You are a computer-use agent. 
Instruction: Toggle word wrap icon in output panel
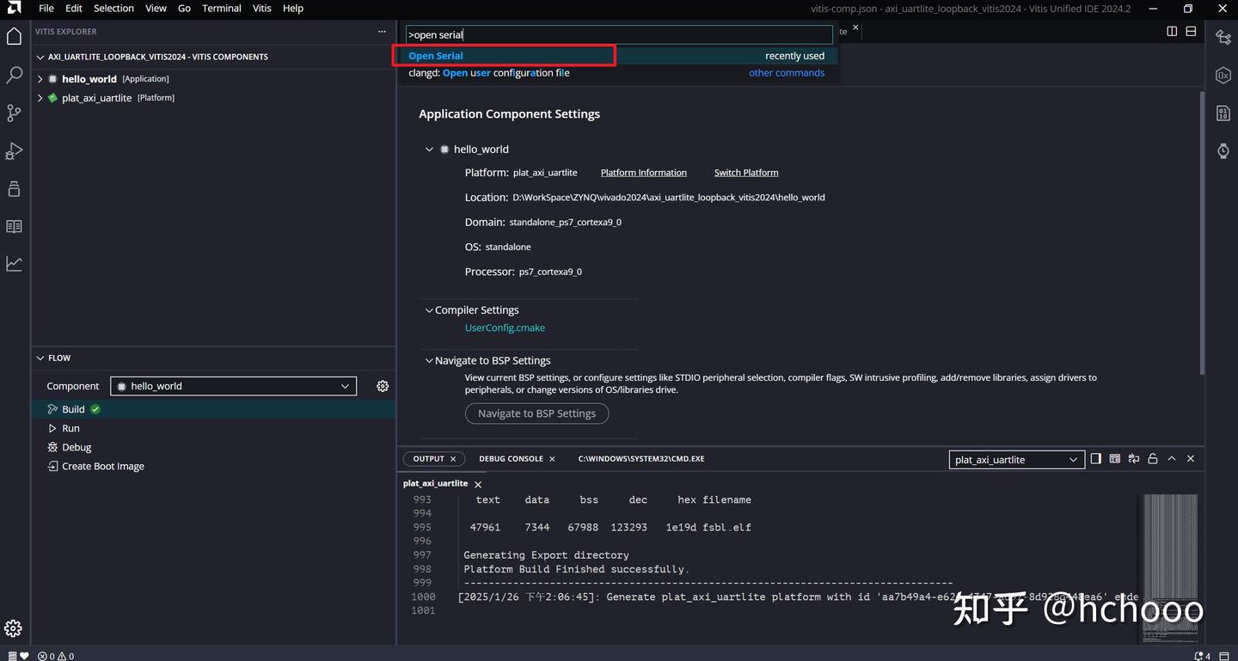(x=1133, y=459)
